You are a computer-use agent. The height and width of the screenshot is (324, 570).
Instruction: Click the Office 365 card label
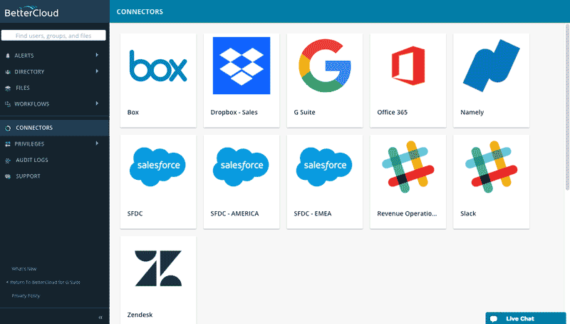(x=393, y=112)
